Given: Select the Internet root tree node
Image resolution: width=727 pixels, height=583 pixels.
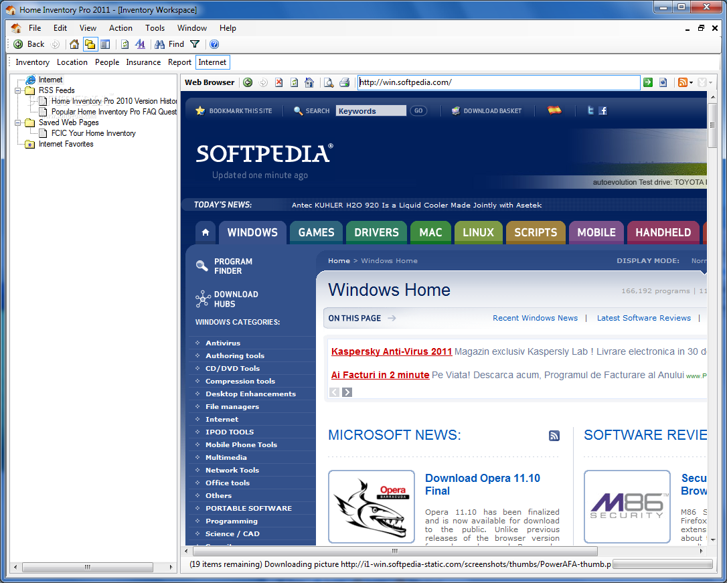Looking at the screenshot, I should click(x=50, y=80).
